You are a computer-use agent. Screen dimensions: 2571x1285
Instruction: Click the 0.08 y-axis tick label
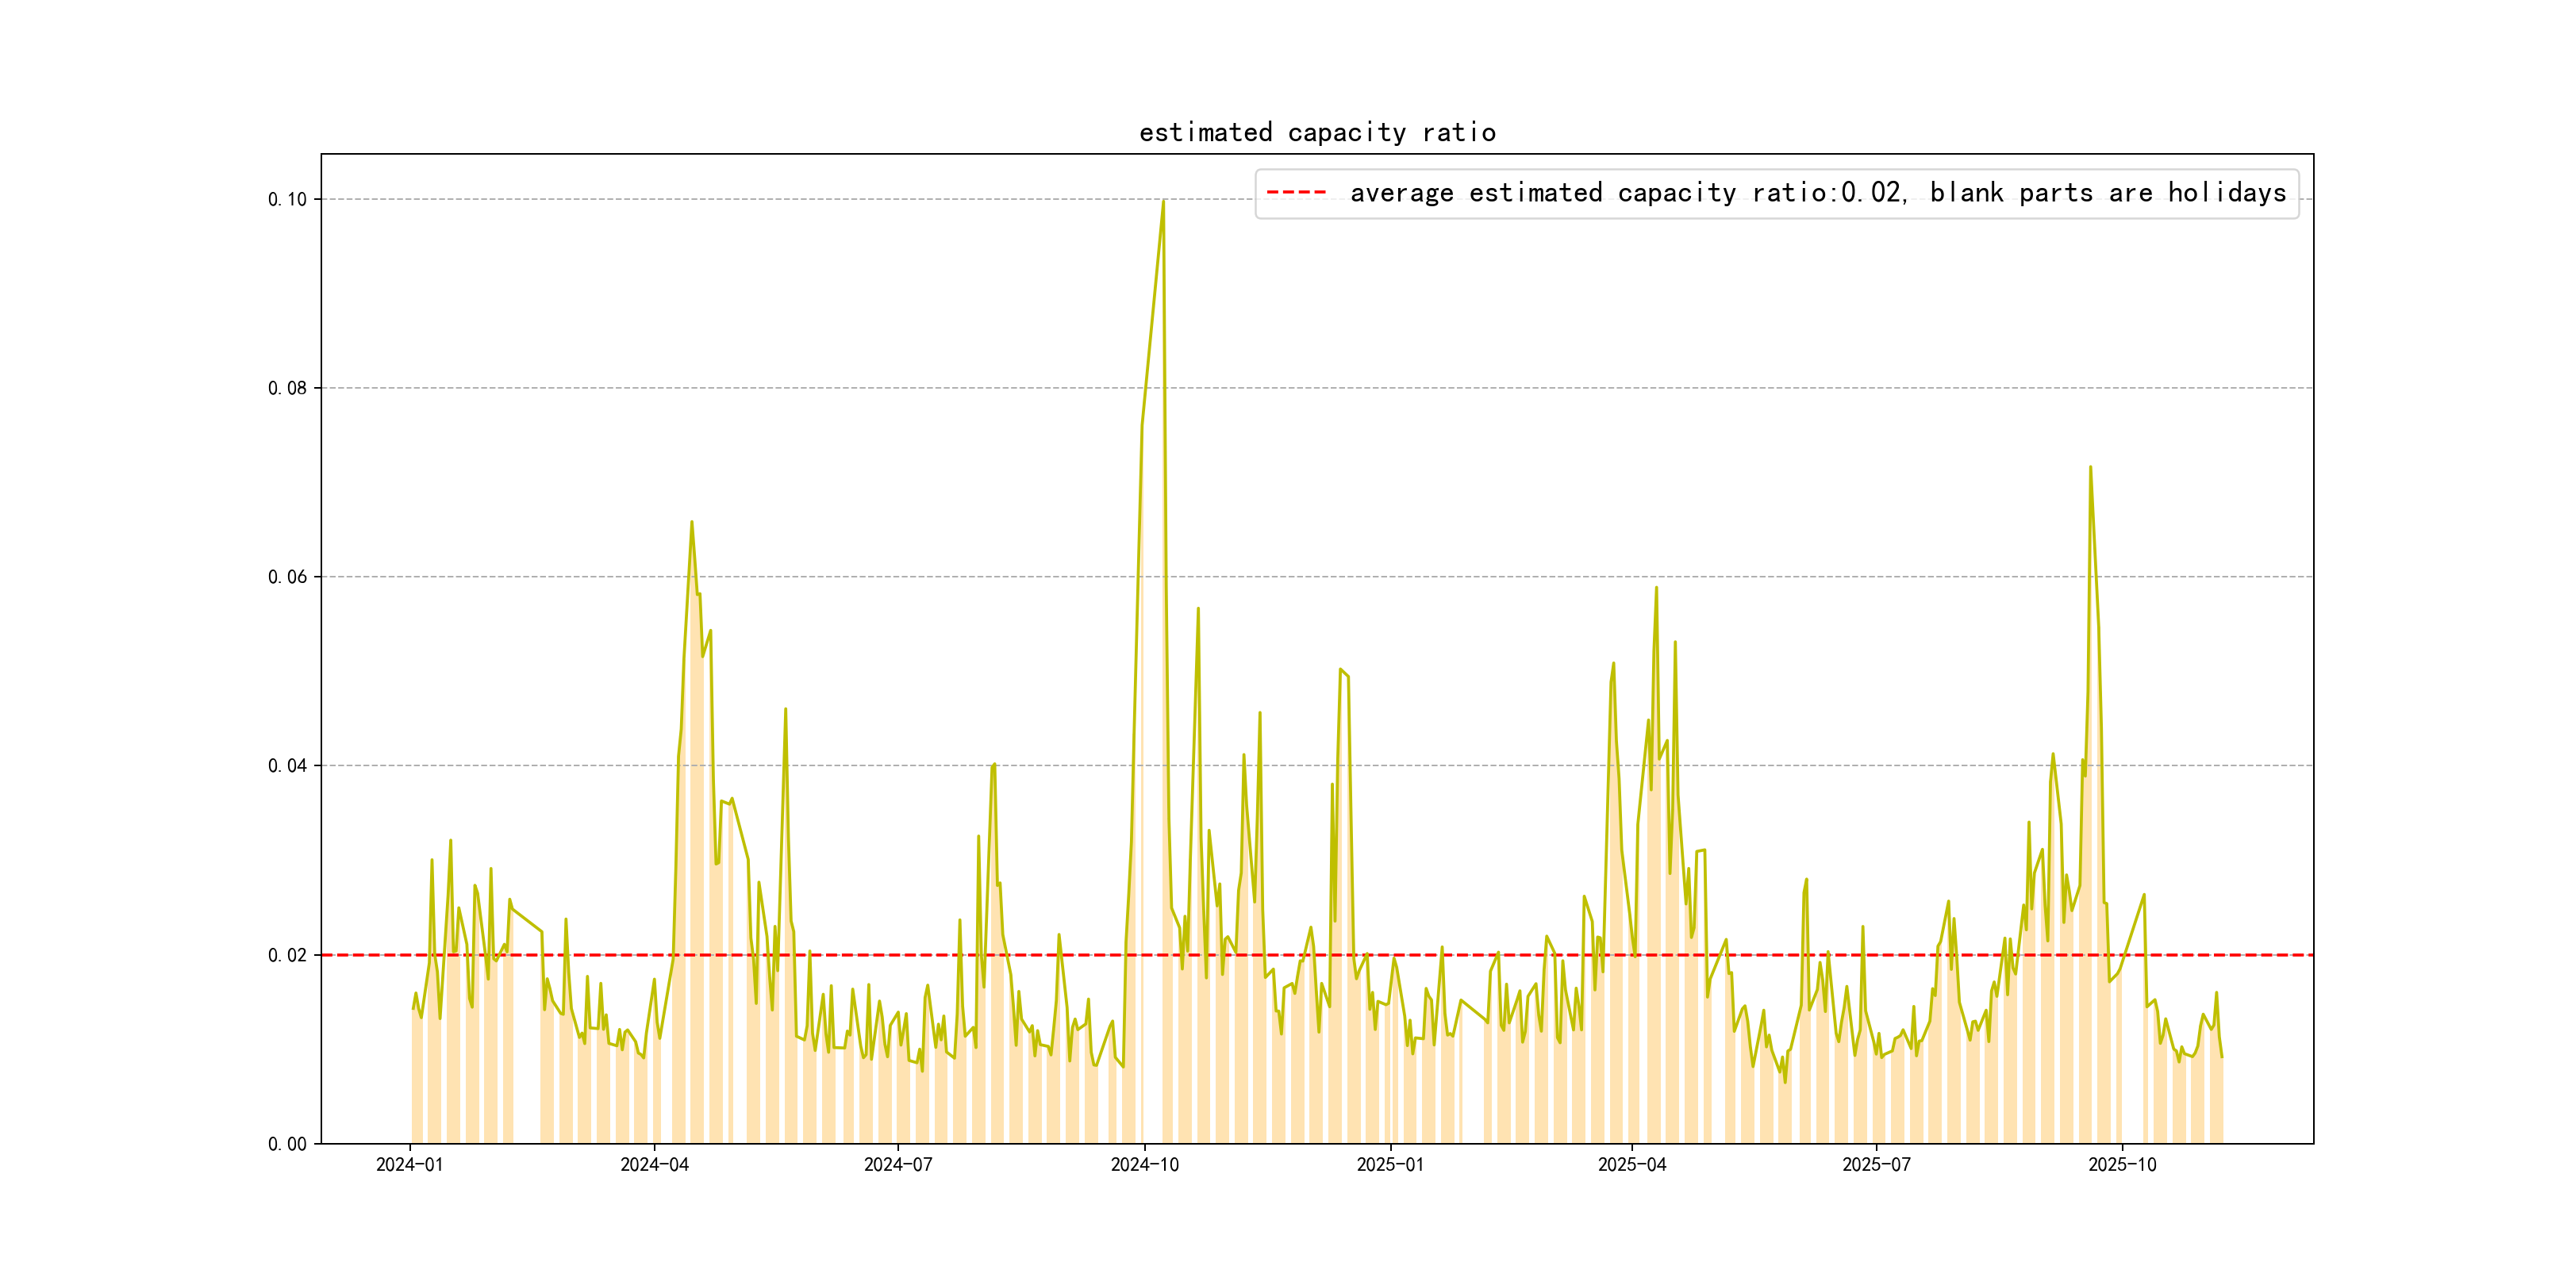click(x=287, y=388)
